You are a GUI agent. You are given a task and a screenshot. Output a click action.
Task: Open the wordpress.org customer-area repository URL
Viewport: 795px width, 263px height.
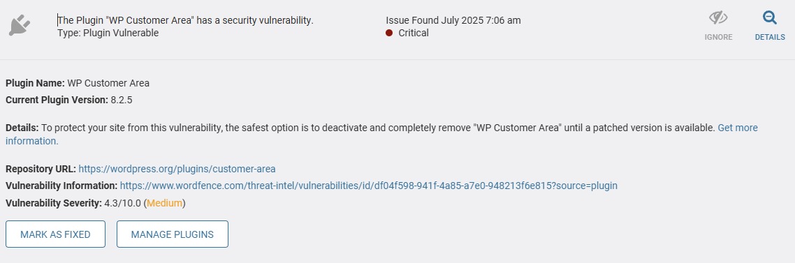point(177,169)
